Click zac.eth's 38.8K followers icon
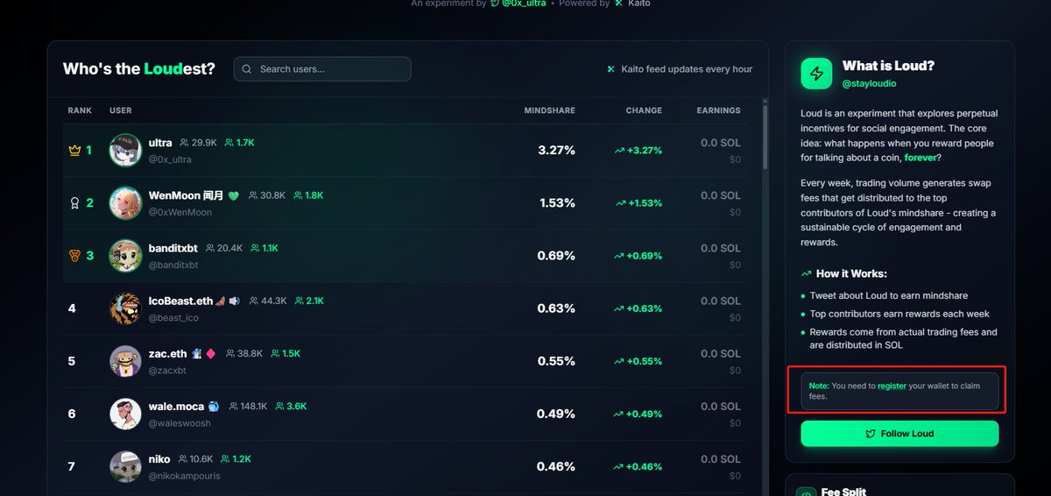The height and width of the screenshot is (496, 1051). (230, 353)
